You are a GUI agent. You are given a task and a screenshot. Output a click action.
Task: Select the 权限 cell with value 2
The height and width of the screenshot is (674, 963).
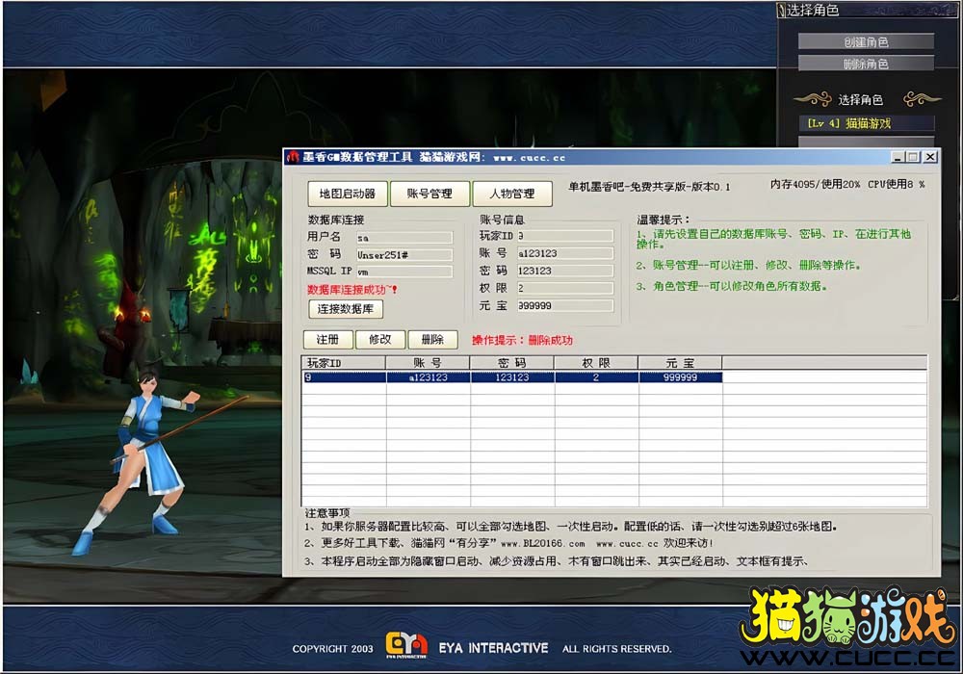(x=596, y=376)
